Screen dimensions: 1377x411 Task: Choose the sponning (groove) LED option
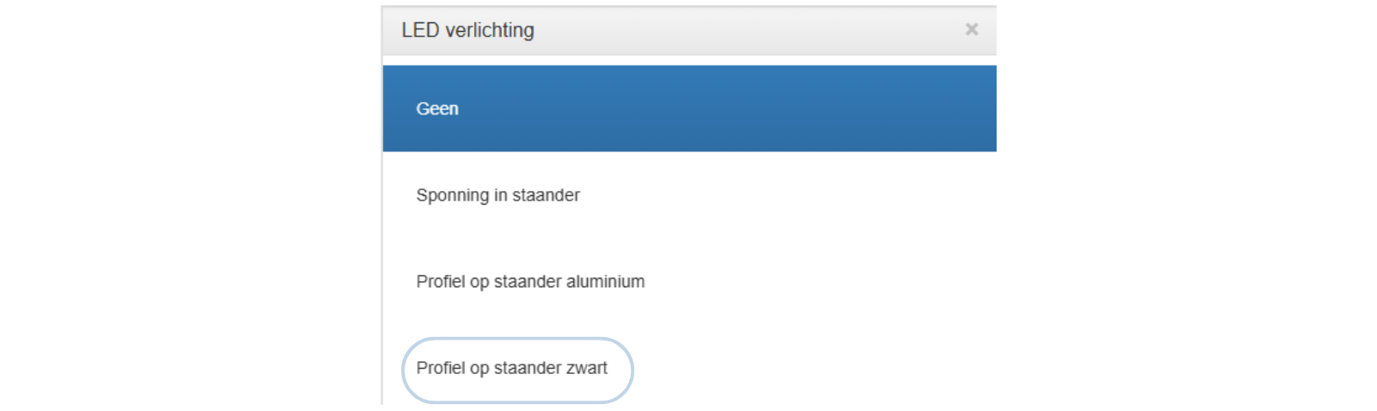click(497, 195)
